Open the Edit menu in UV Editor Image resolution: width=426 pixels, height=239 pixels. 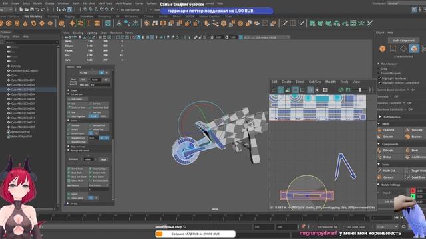coord(274,82)
